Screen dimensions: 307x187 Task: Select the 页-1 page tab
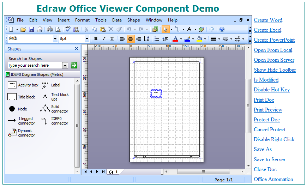click(x=114, y=172)
